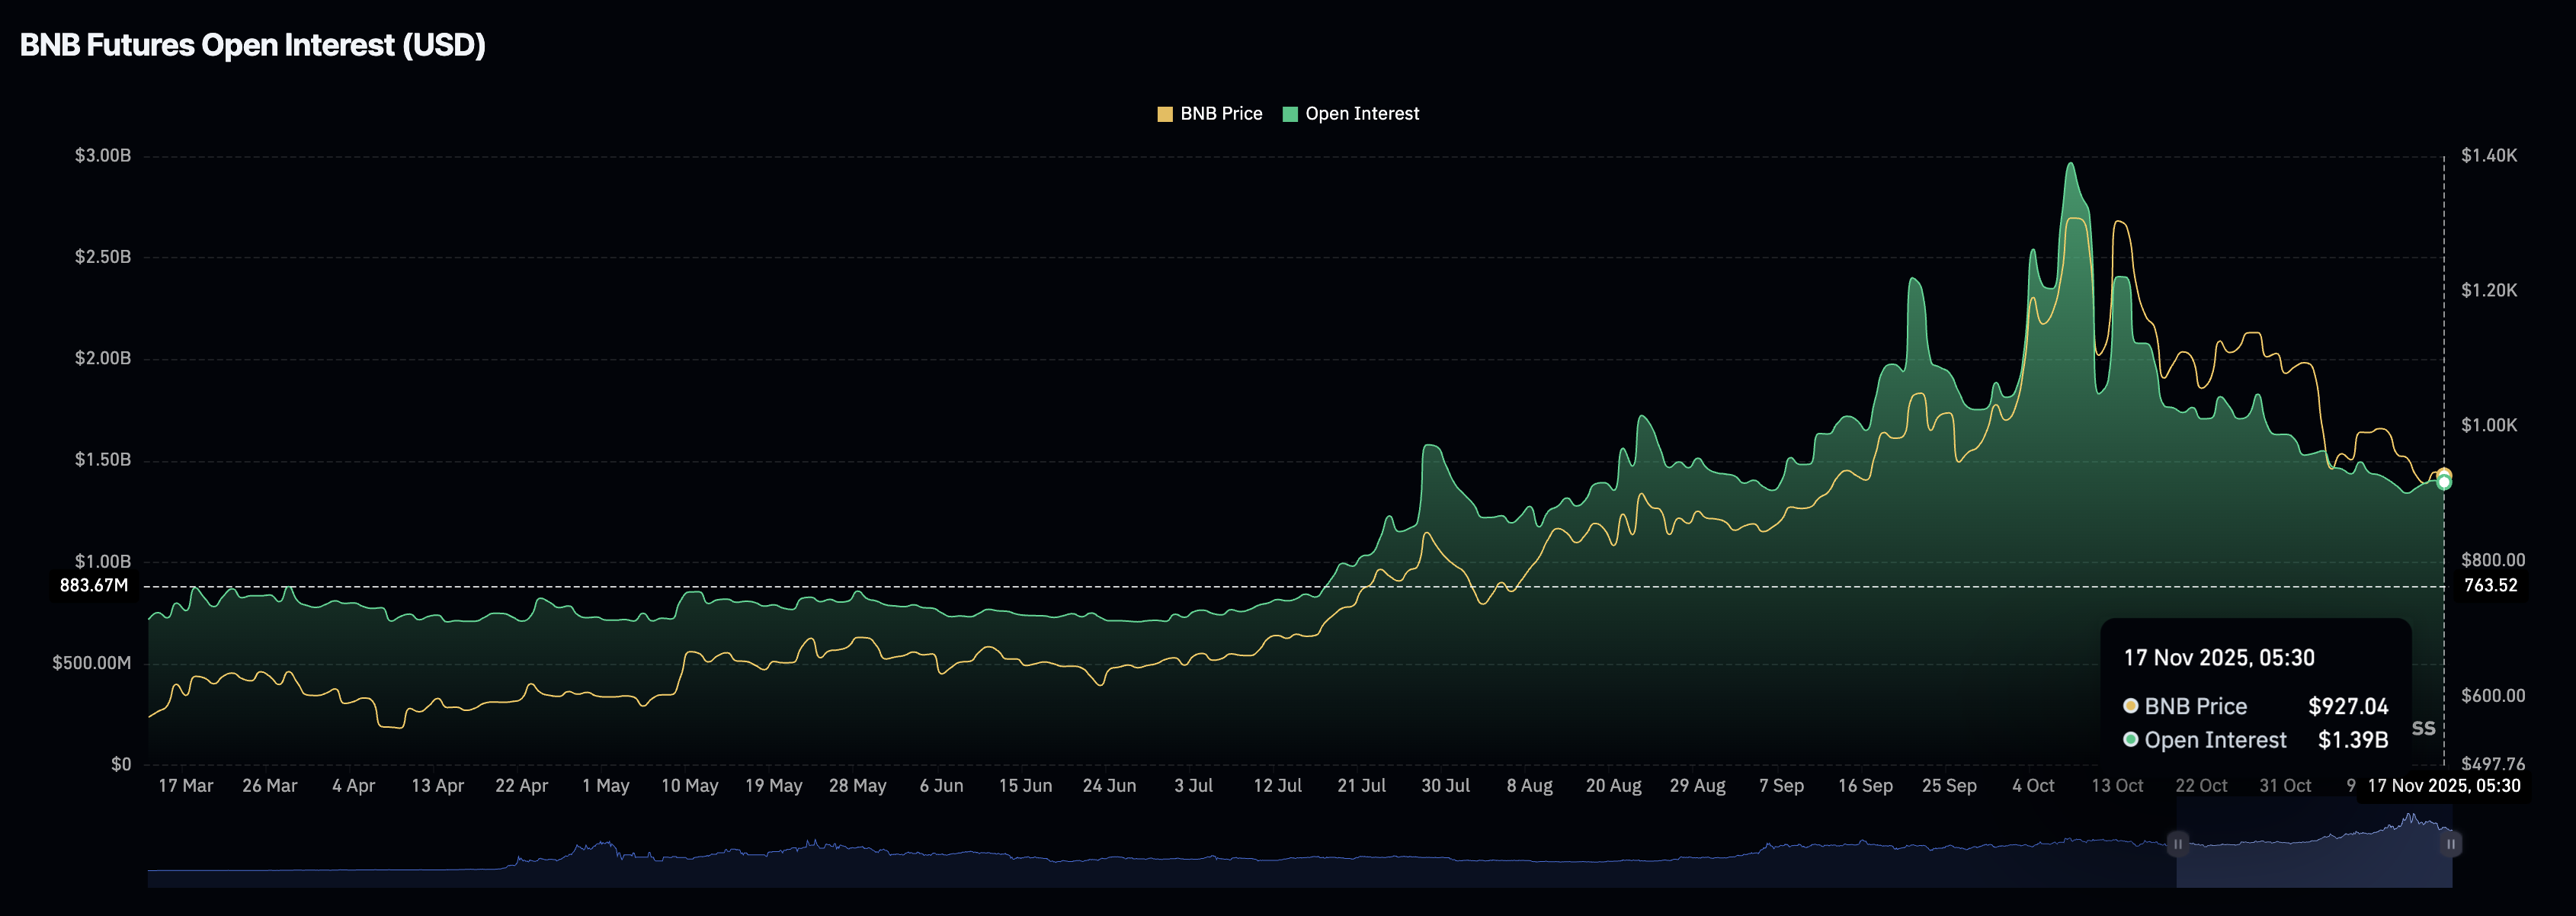2576x916 pixels.
Task: Grab the right range slider handle
Action: tap(2450, 844)
